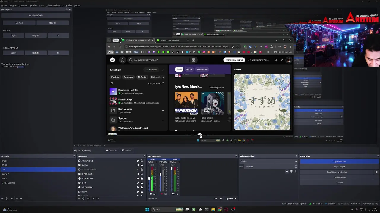Adjust the Mic/Aux volume fader
This screenshot has height=213, width=380.
point(172,168)
